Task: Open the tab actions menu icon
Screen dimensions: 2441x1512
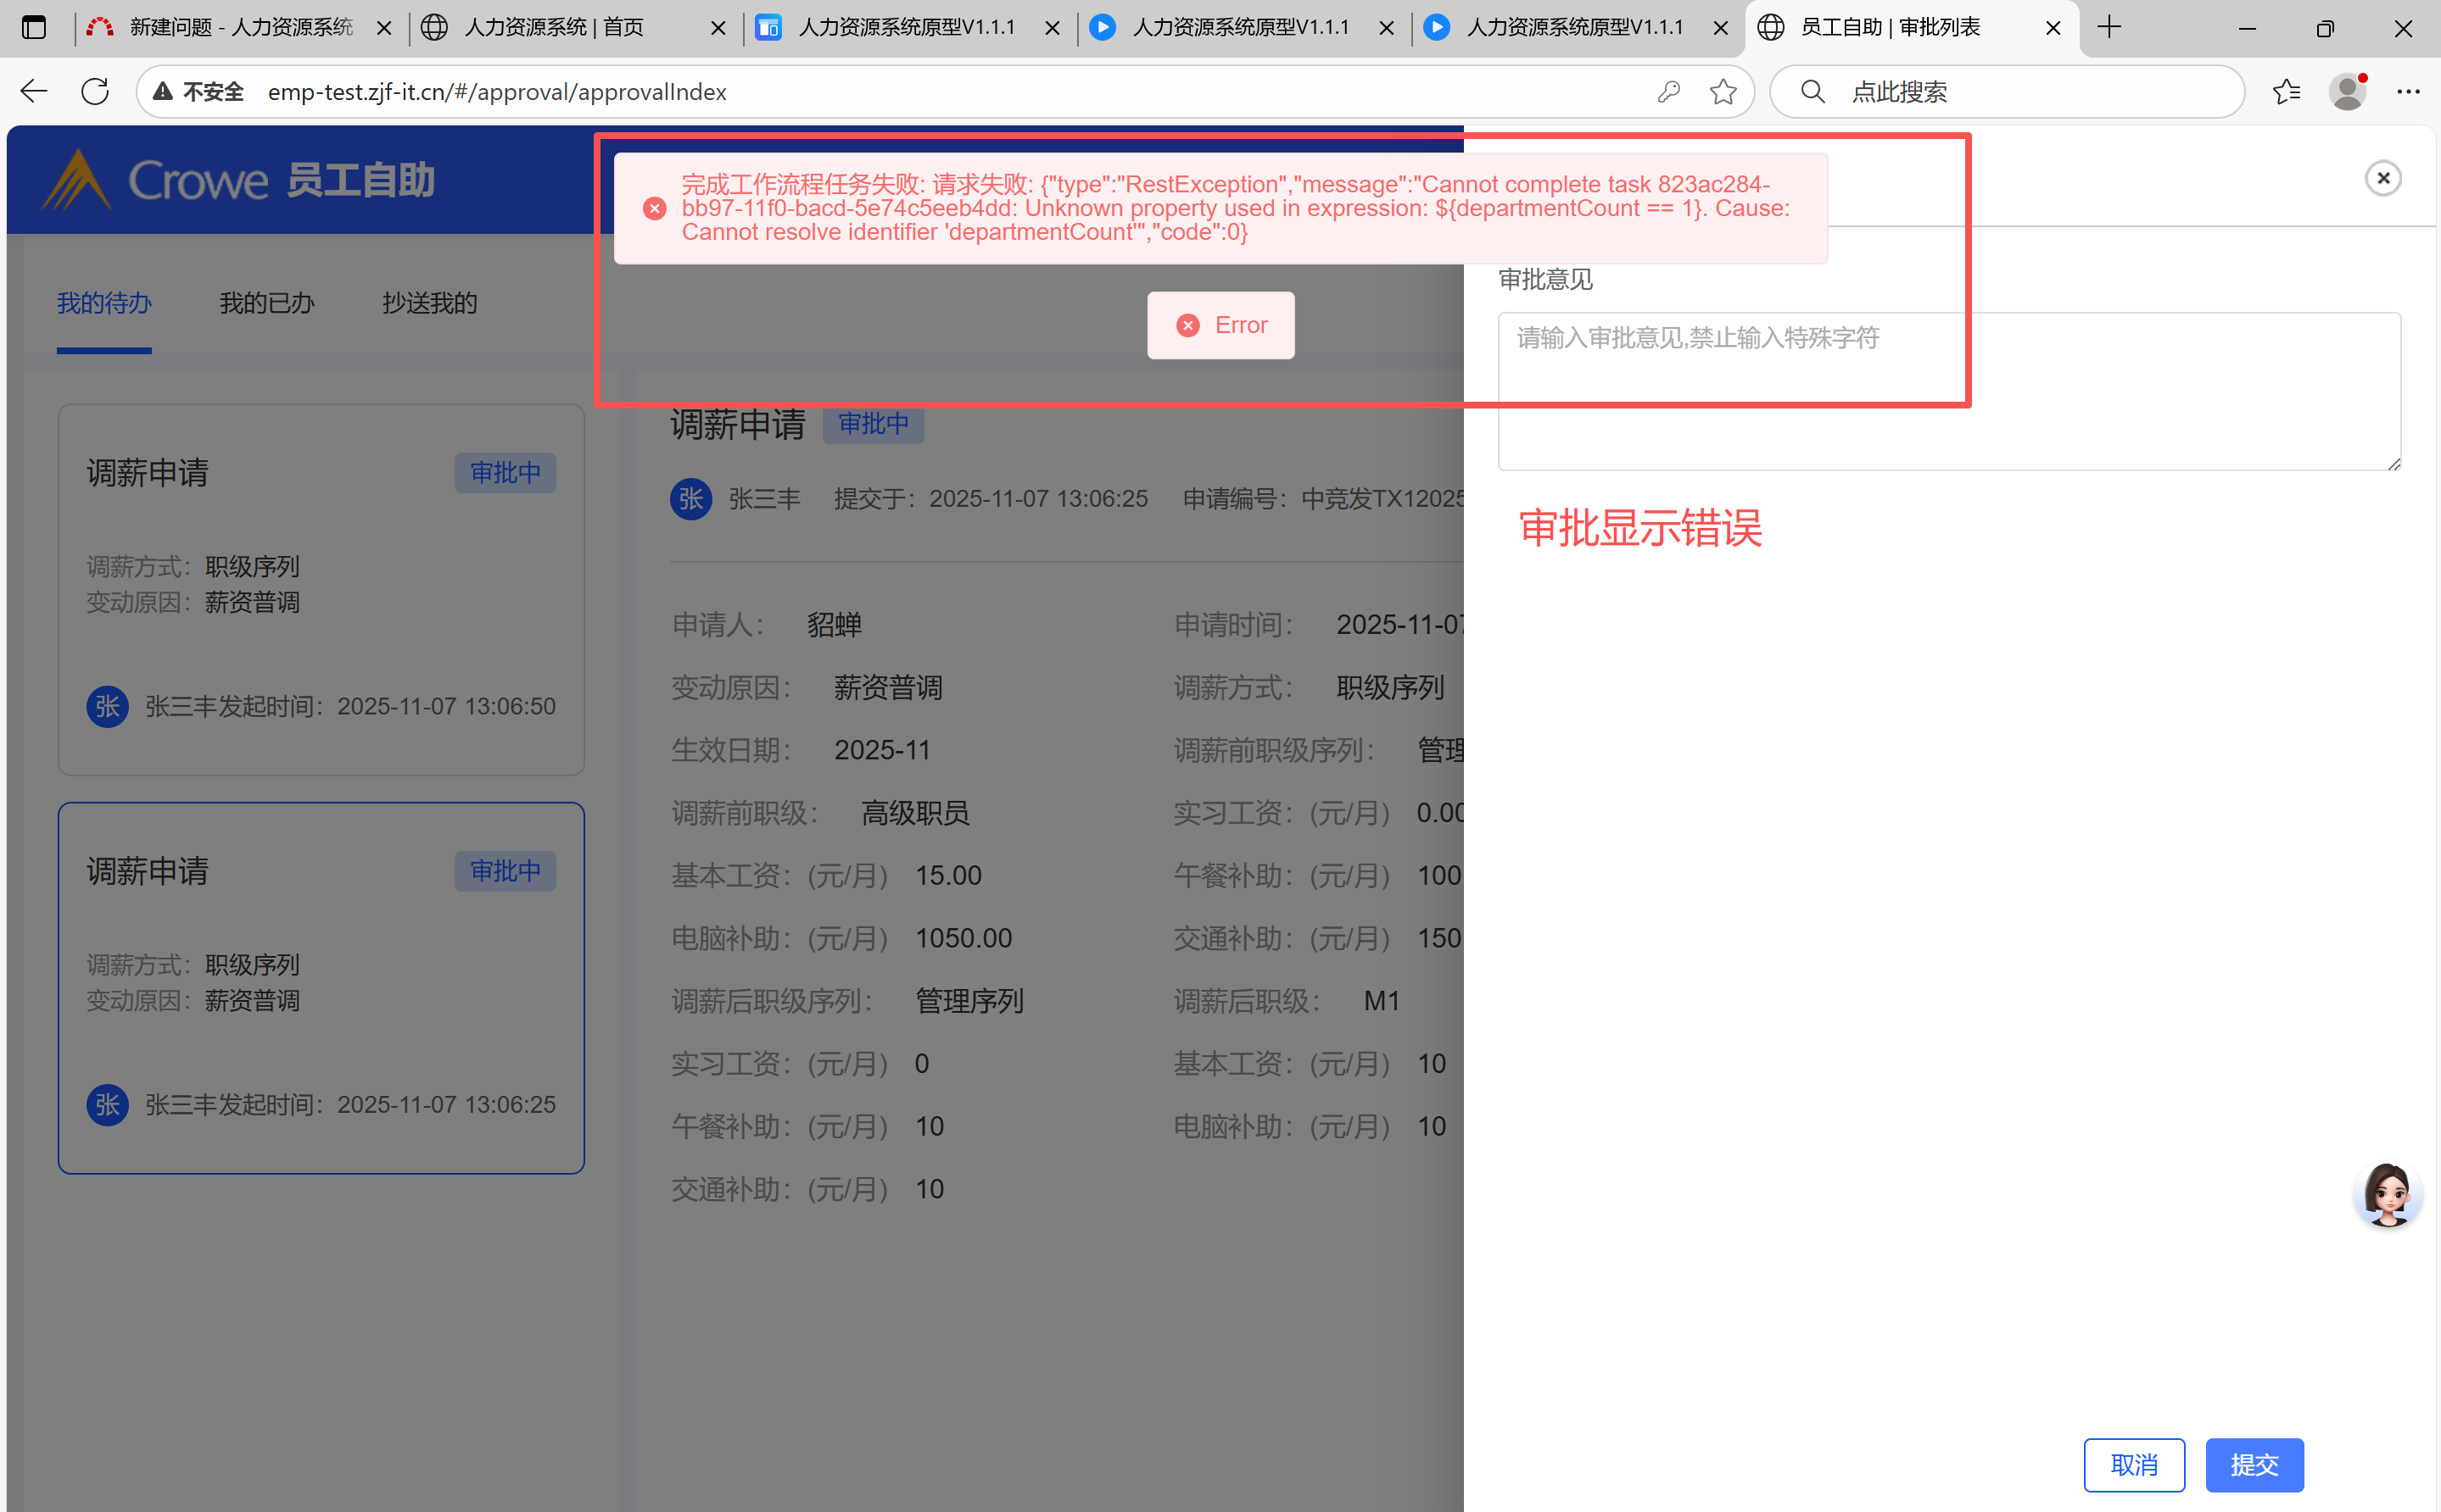Action: pos(34,27)
